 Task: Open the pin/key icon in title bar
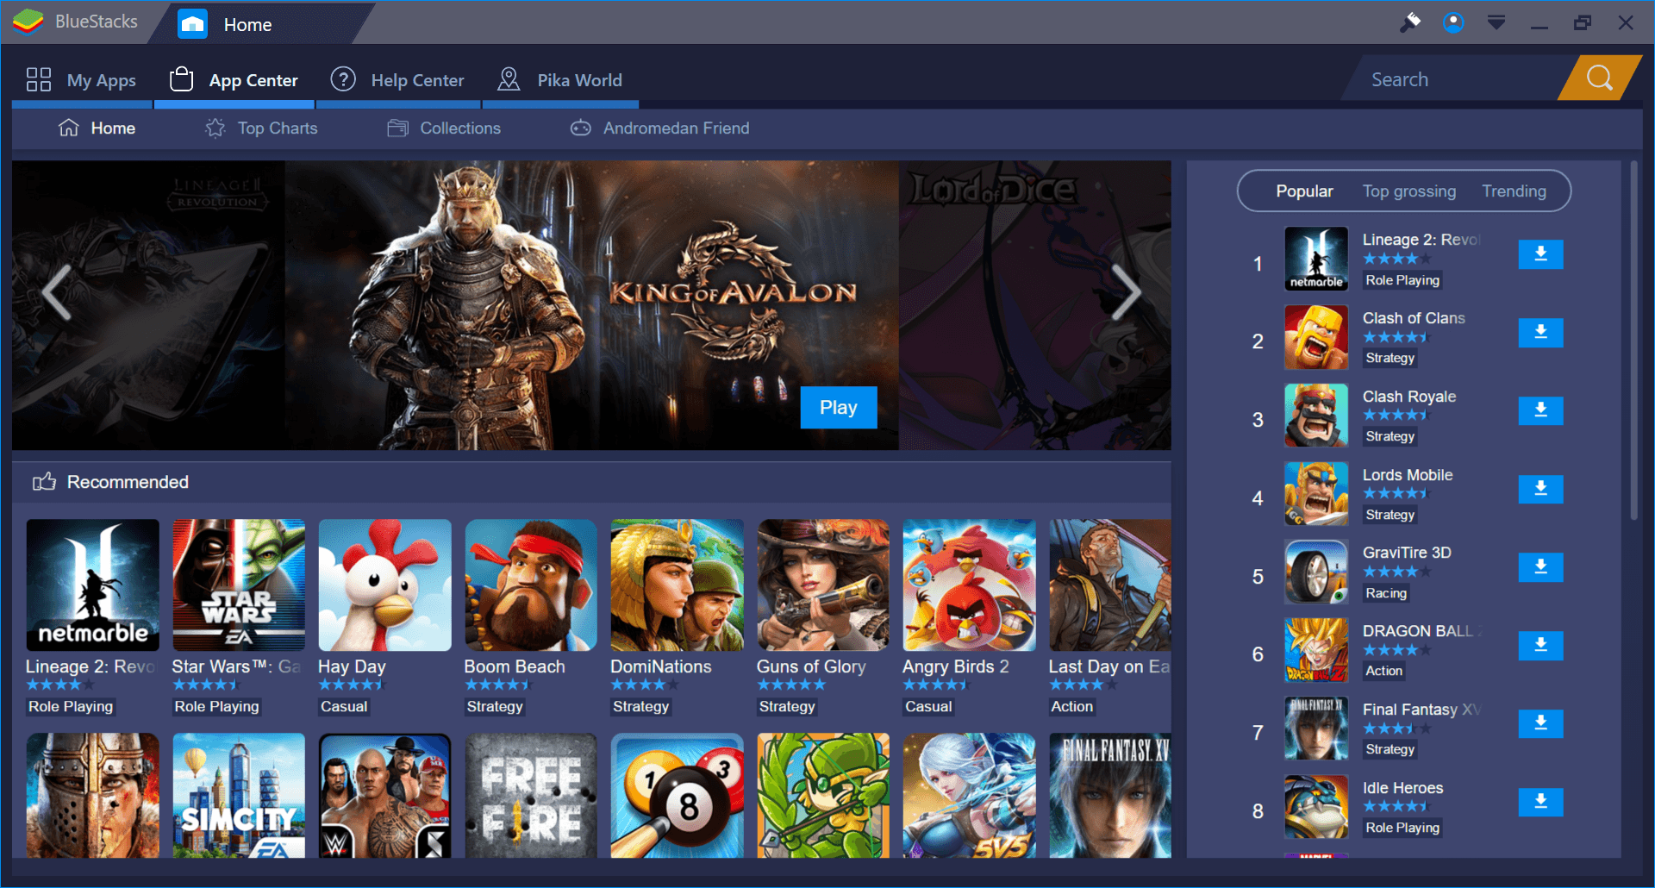pyautogui.click(x=1410, y=22)
